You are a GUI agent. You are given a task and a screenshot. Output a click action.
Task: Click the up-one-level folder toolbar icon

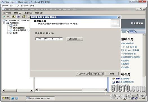pyautogui.click(x=14, y=17)
